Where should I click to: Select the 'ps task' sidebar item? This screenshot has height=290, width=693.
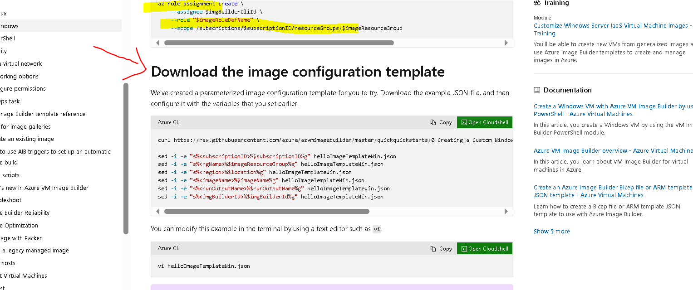[x=10, y=101]
